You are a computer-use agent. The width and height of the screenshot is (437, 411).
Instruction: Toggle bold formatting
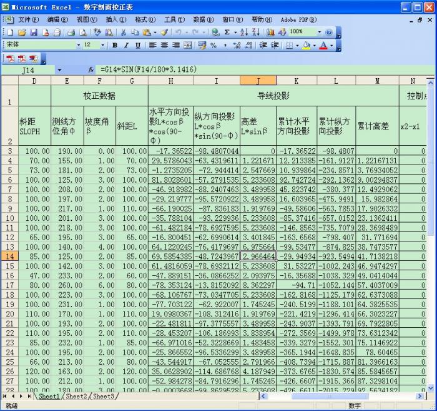tap(115, 46)
